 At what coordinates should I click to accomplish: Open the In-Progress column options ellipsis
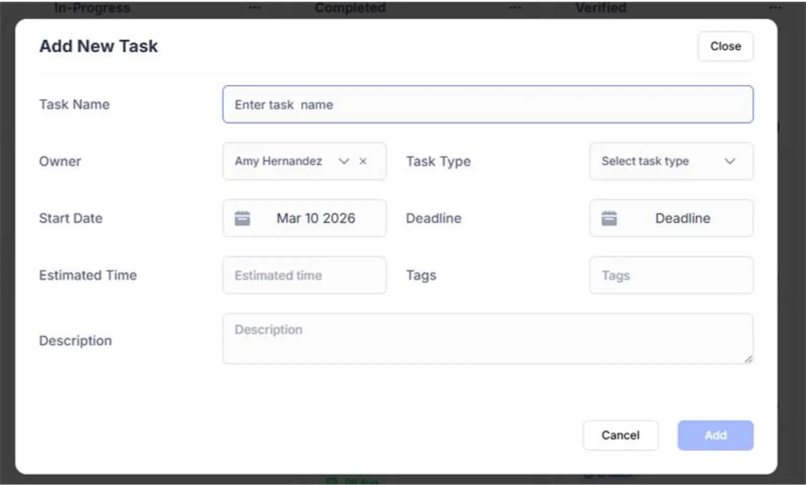pos(254,8)
